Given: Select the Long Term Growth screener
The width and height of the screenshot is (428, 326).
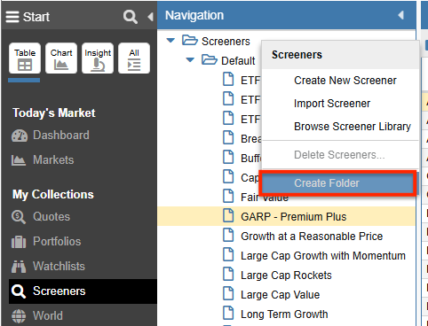Looking at the screenshot, I should coord(284,314).
